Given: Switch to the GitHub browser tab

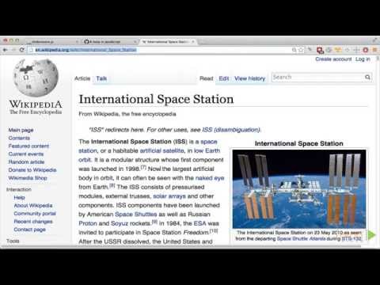Looking at the screenshot, I should point(109,42).
